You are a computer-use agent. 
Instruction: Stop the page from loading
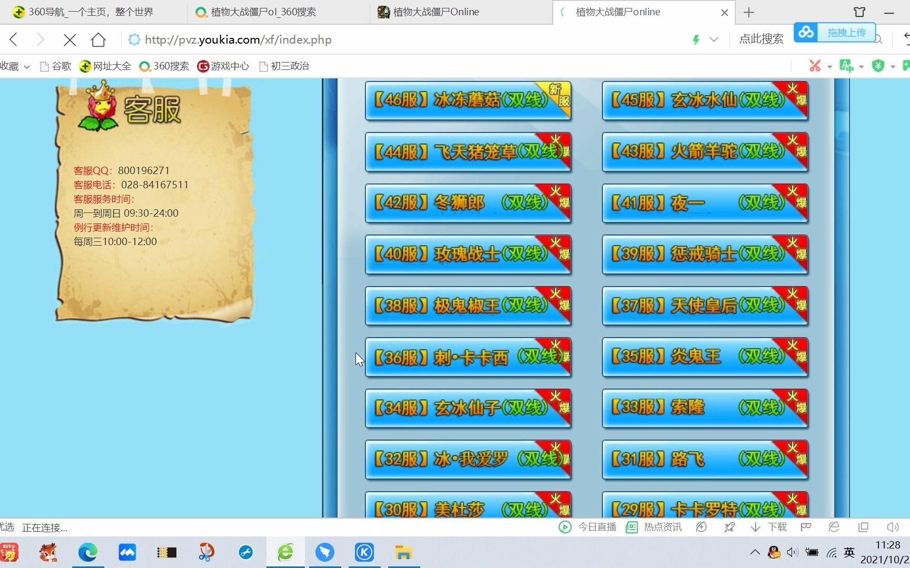tap(70, 39)
